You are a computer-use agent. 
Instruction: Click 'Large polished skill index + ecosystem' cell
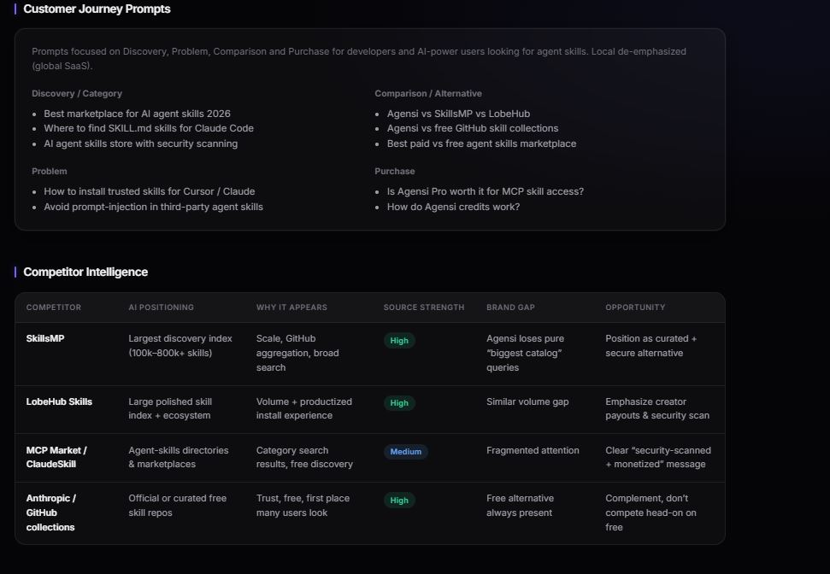point(170,408)
